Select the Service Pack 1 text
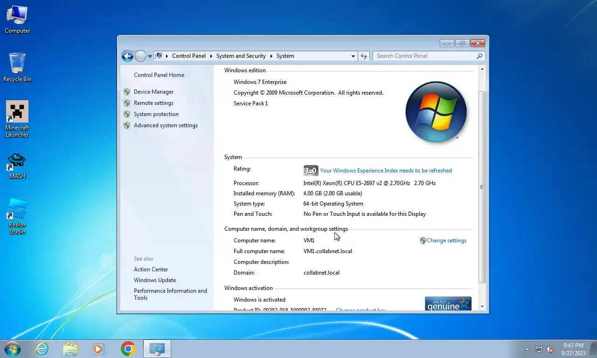597x358 pixels. coord(250,103)
